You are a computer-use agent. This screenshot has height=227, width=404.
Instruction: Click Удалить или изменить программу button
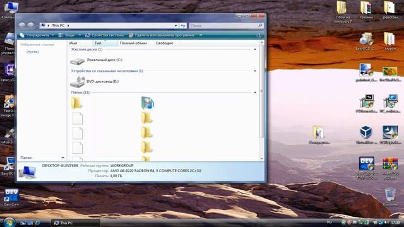(162, 35)
